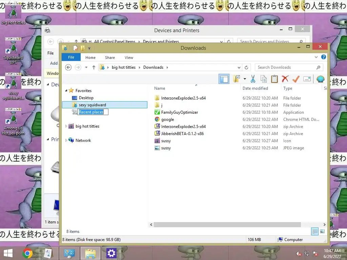Image resolution: width=347 pixels, height=260 pixels.
Task: Open Action Center flag icon in tray
Action: pos(315,254)
